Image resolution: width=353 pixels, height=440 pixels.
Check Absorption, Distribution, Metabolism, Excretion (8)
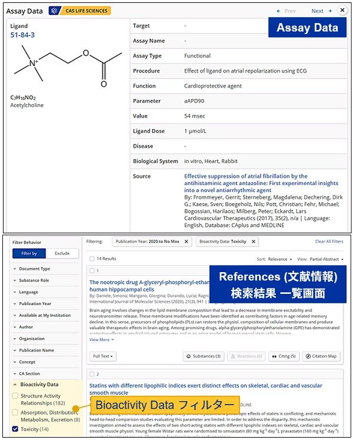coord(15,412)
